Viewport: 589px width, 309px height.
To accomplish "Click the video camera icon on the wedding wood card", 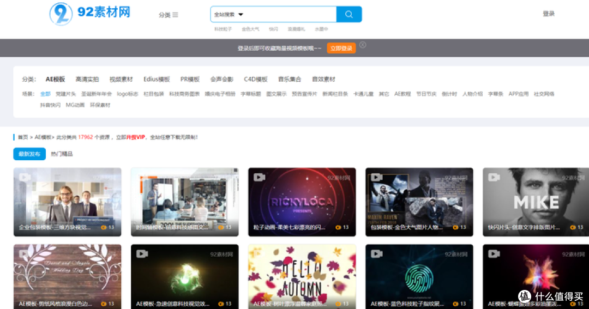I will (x=25, y=254).
